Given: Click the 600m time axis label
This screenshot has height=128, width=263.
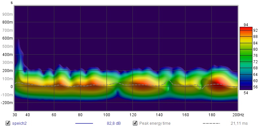Looking at the screenshot, I should click(x=8, y=38).
